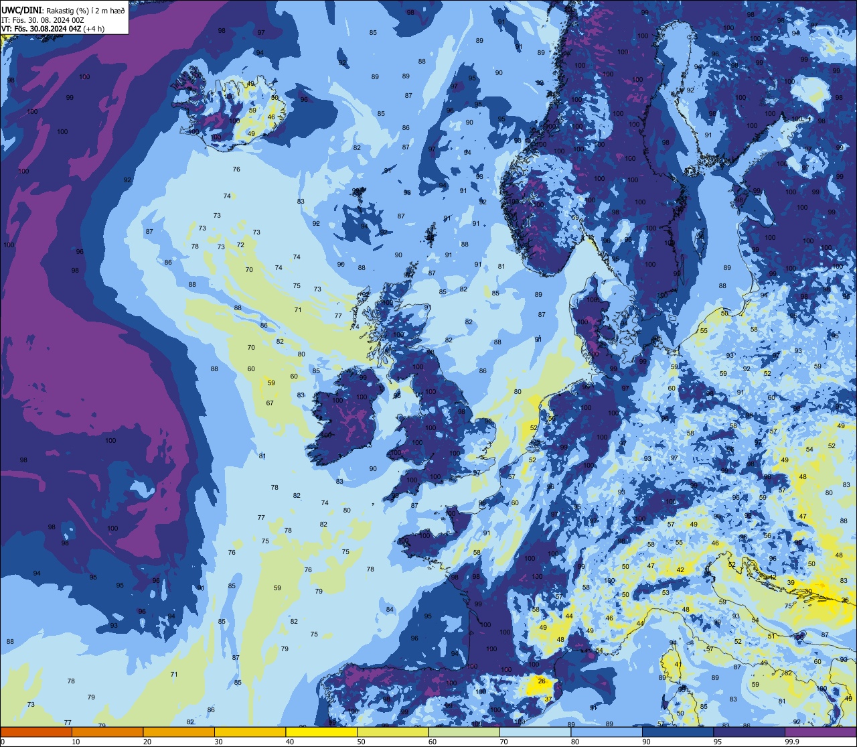Click the "IT: Fös. 30. 08. 2024 00Z" line
This screenshot has width=857, height=747.
tap(42, 19)
